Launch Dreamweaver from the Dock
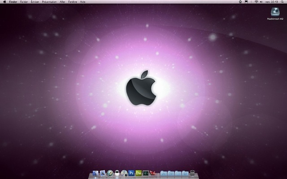 pyautogui.click(x=139, y=173)
